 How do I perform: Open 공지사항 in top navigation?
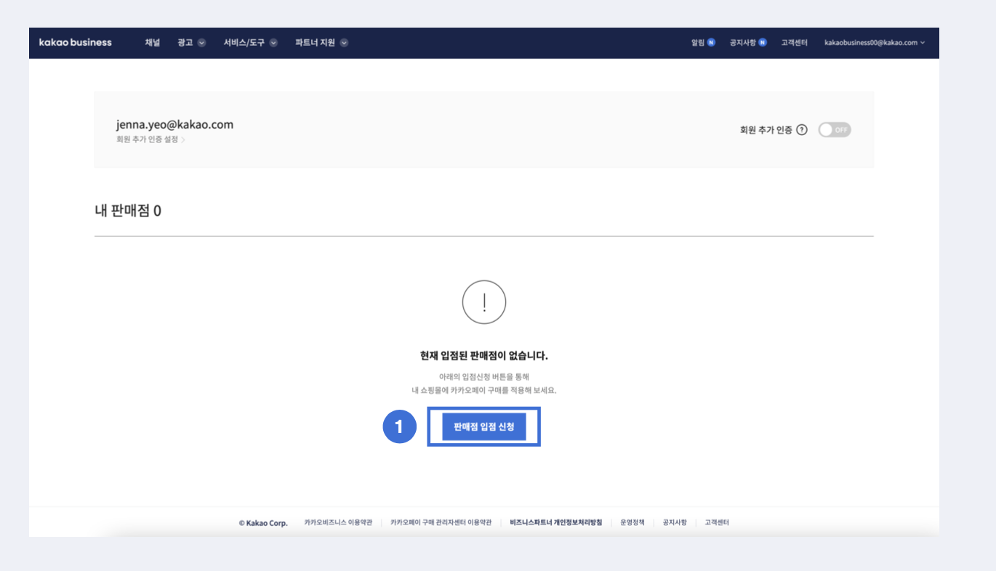click(748, 43)
